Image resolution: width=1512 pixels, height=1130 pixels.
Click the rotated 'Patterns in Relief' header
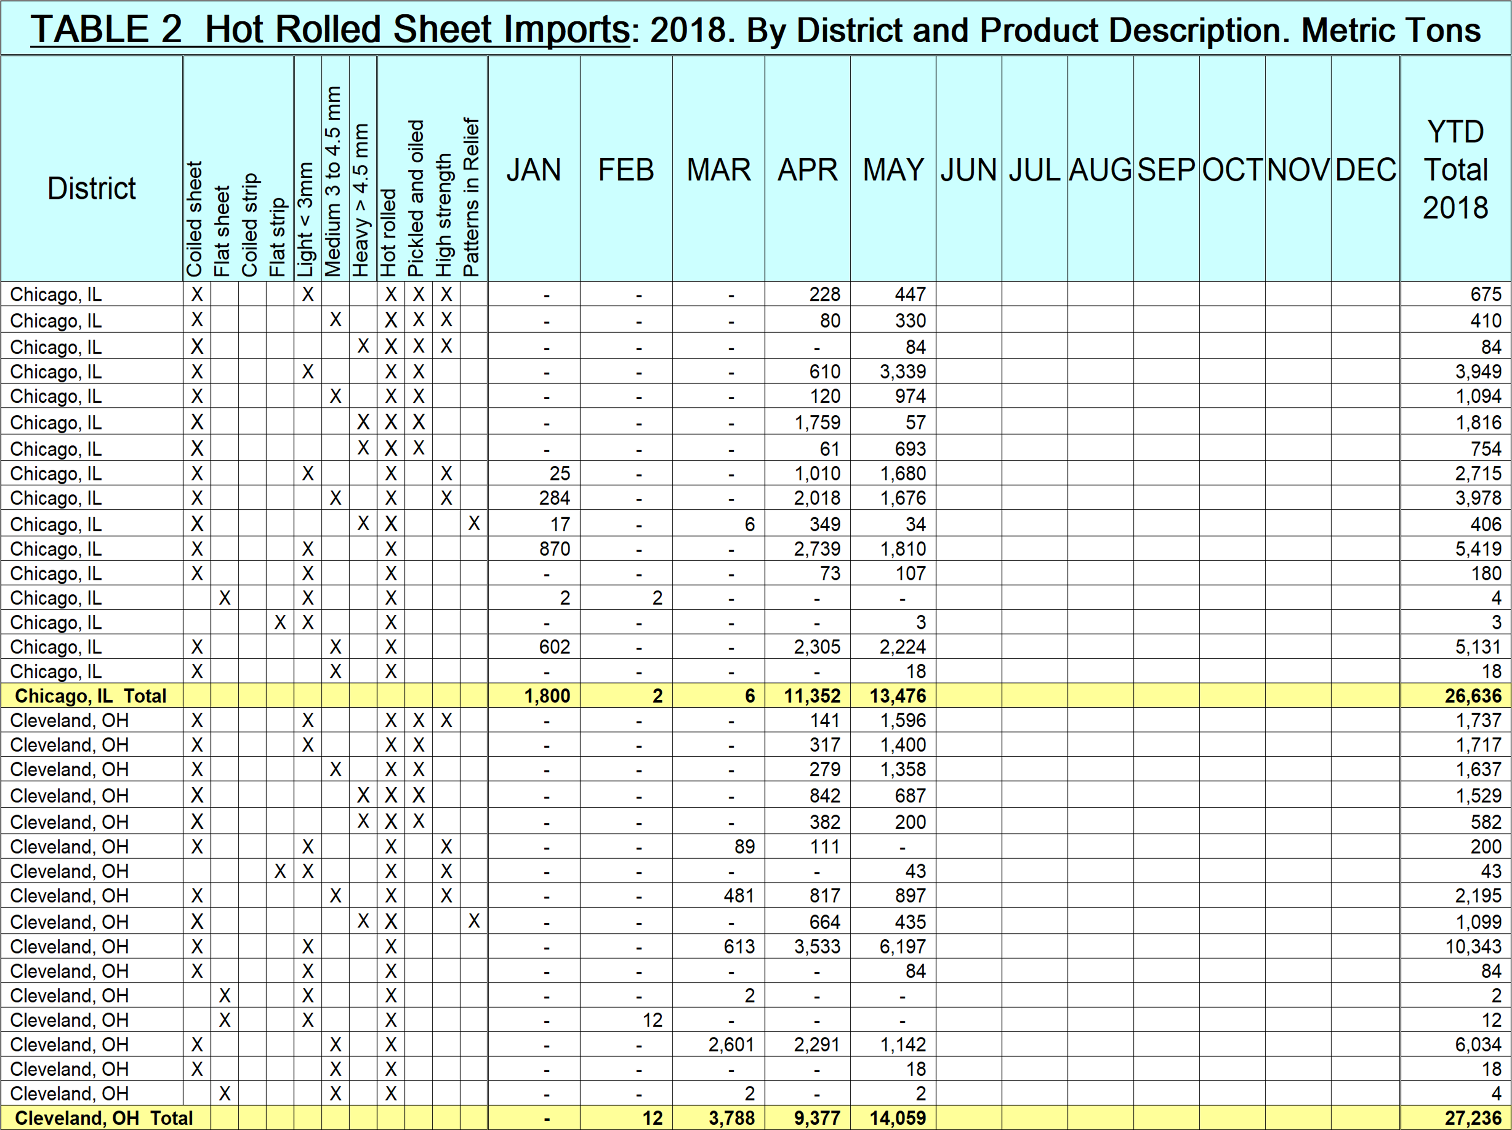pos(472,197)
